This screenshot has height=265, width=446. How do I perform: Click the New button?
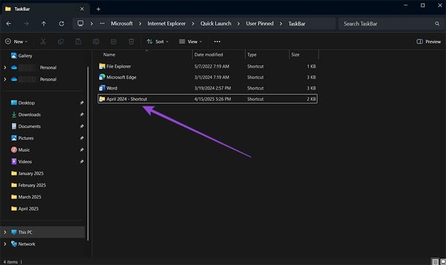tap(16, 41)
